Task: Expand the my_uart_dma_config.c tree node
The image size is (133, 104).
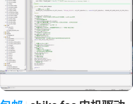Action: coord(6,12)
